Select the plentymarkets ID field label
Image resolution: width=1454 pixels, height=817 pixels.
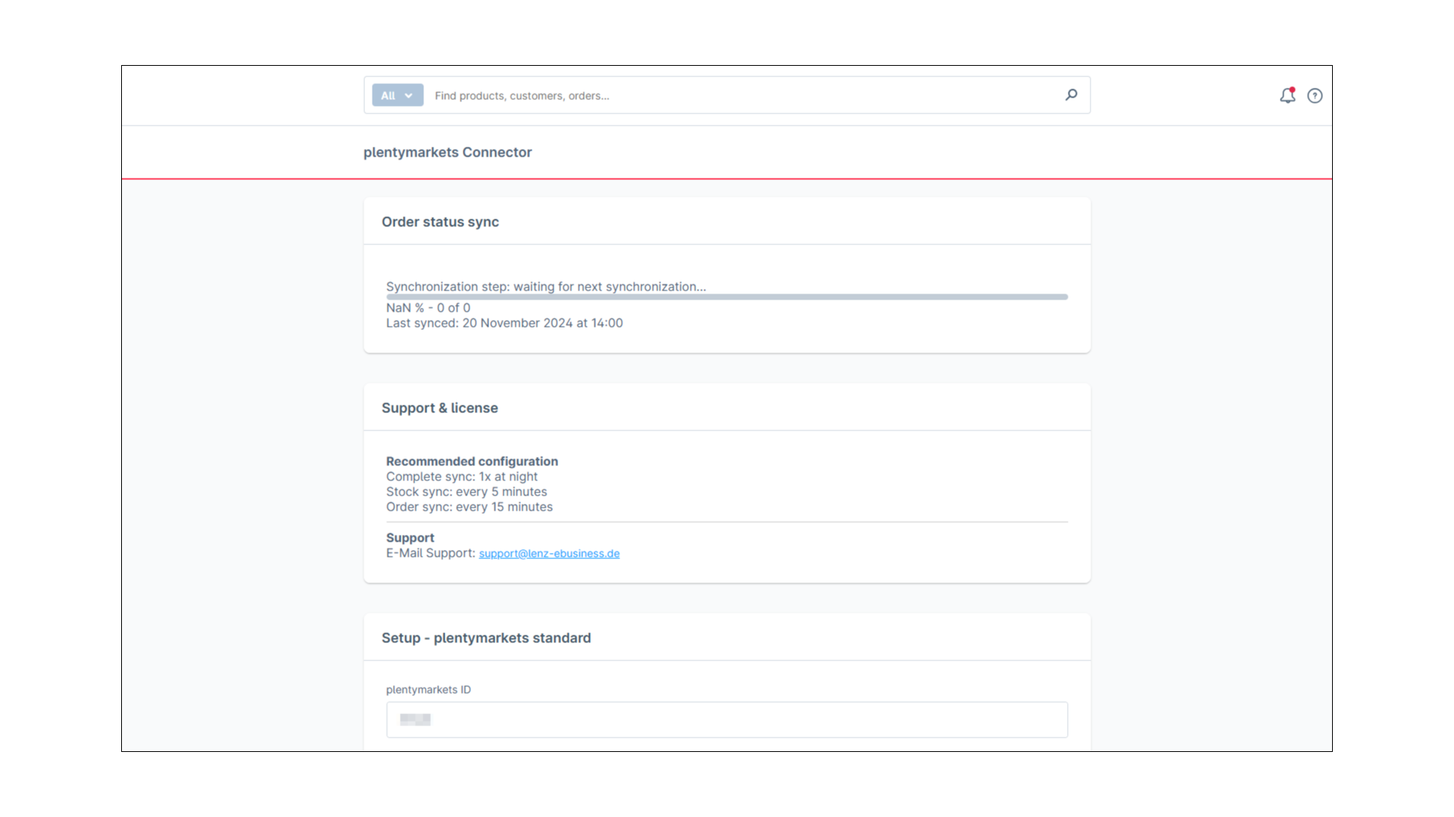(x=429, y=689)
